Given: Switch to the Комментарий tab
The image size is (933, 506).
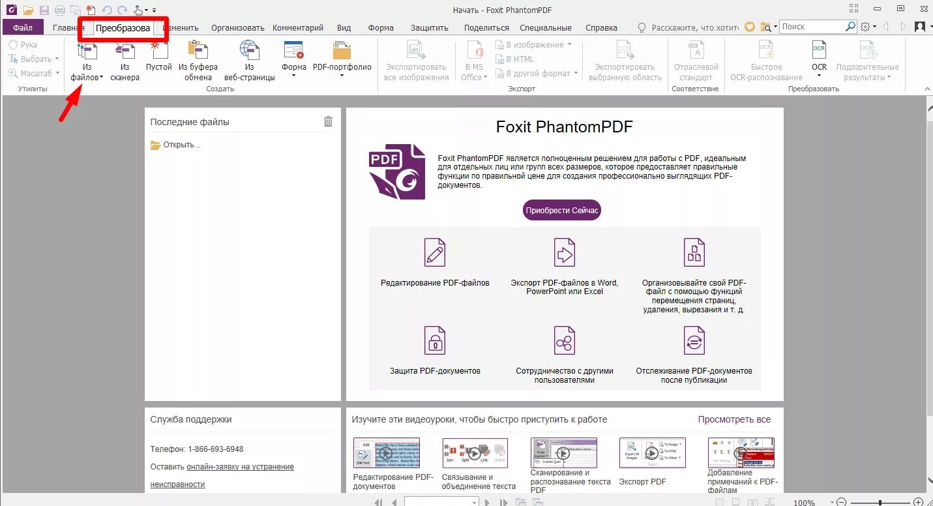Looking at the screenshot, I should point(298,27).
